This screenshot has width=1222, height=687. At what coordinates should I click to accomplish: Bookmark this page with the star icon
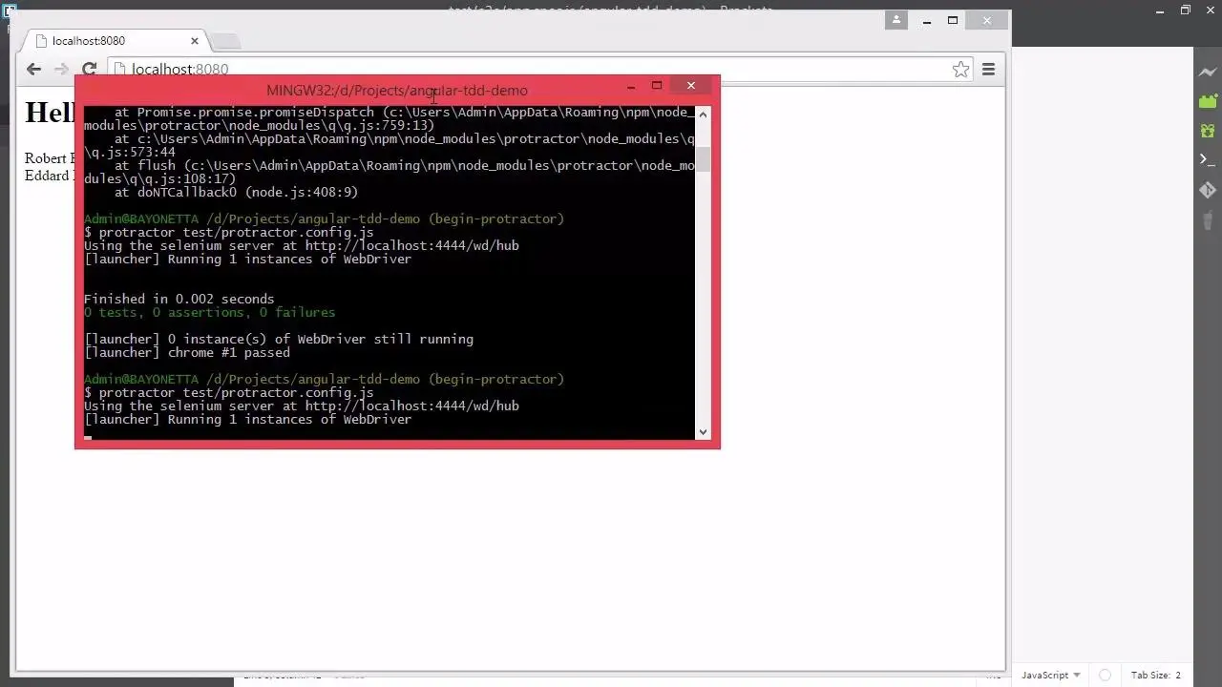[961, 69]
